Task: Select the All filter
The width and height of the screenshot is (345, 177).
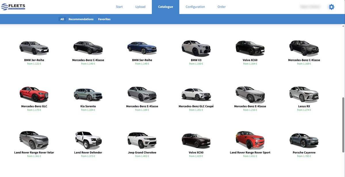Action: click(x=62, y=19)
